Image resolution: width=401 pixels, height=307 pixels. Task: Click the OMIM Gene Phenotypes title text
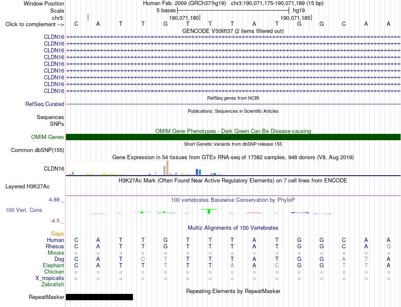click(233, 131)
